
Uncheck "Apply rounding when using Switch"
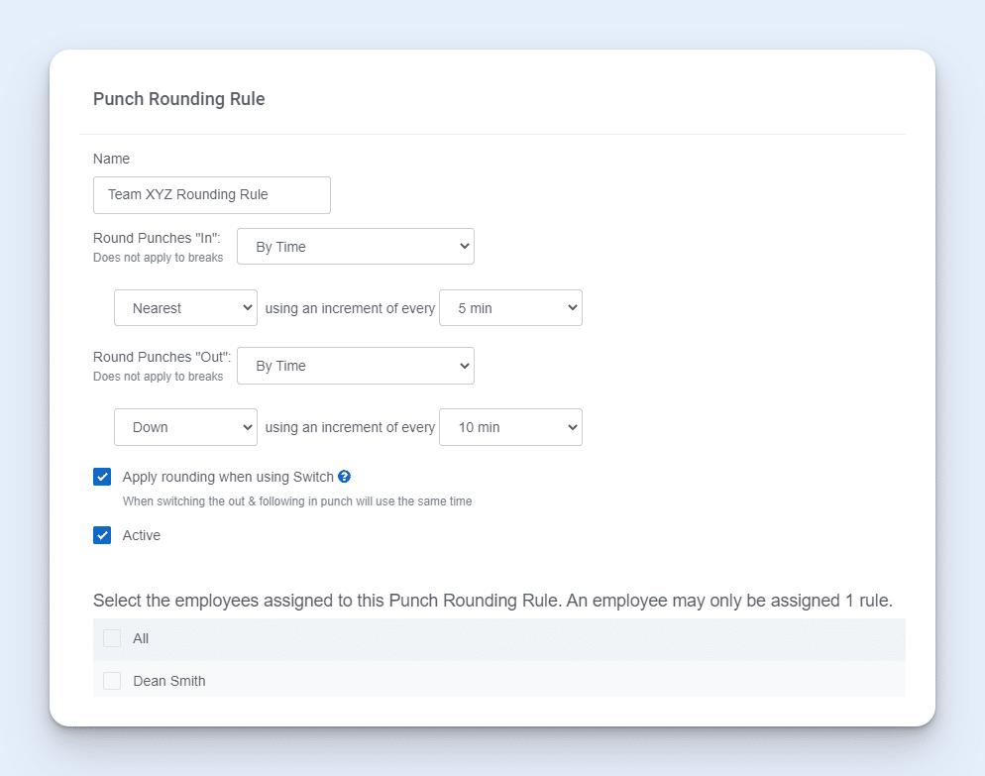click(x=102, y=477)
